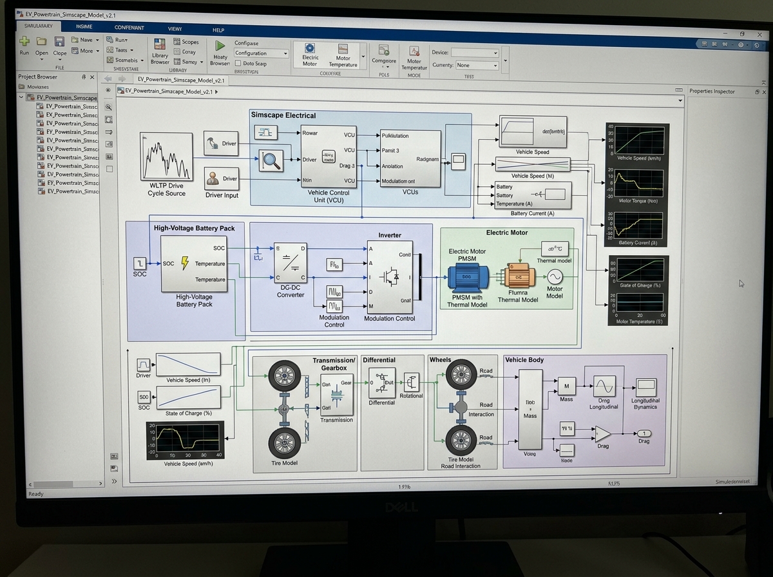773x577 pixels.
Task: Select the DC-DC Converter block
Action: pyautogui.click(x=290, y=262)
